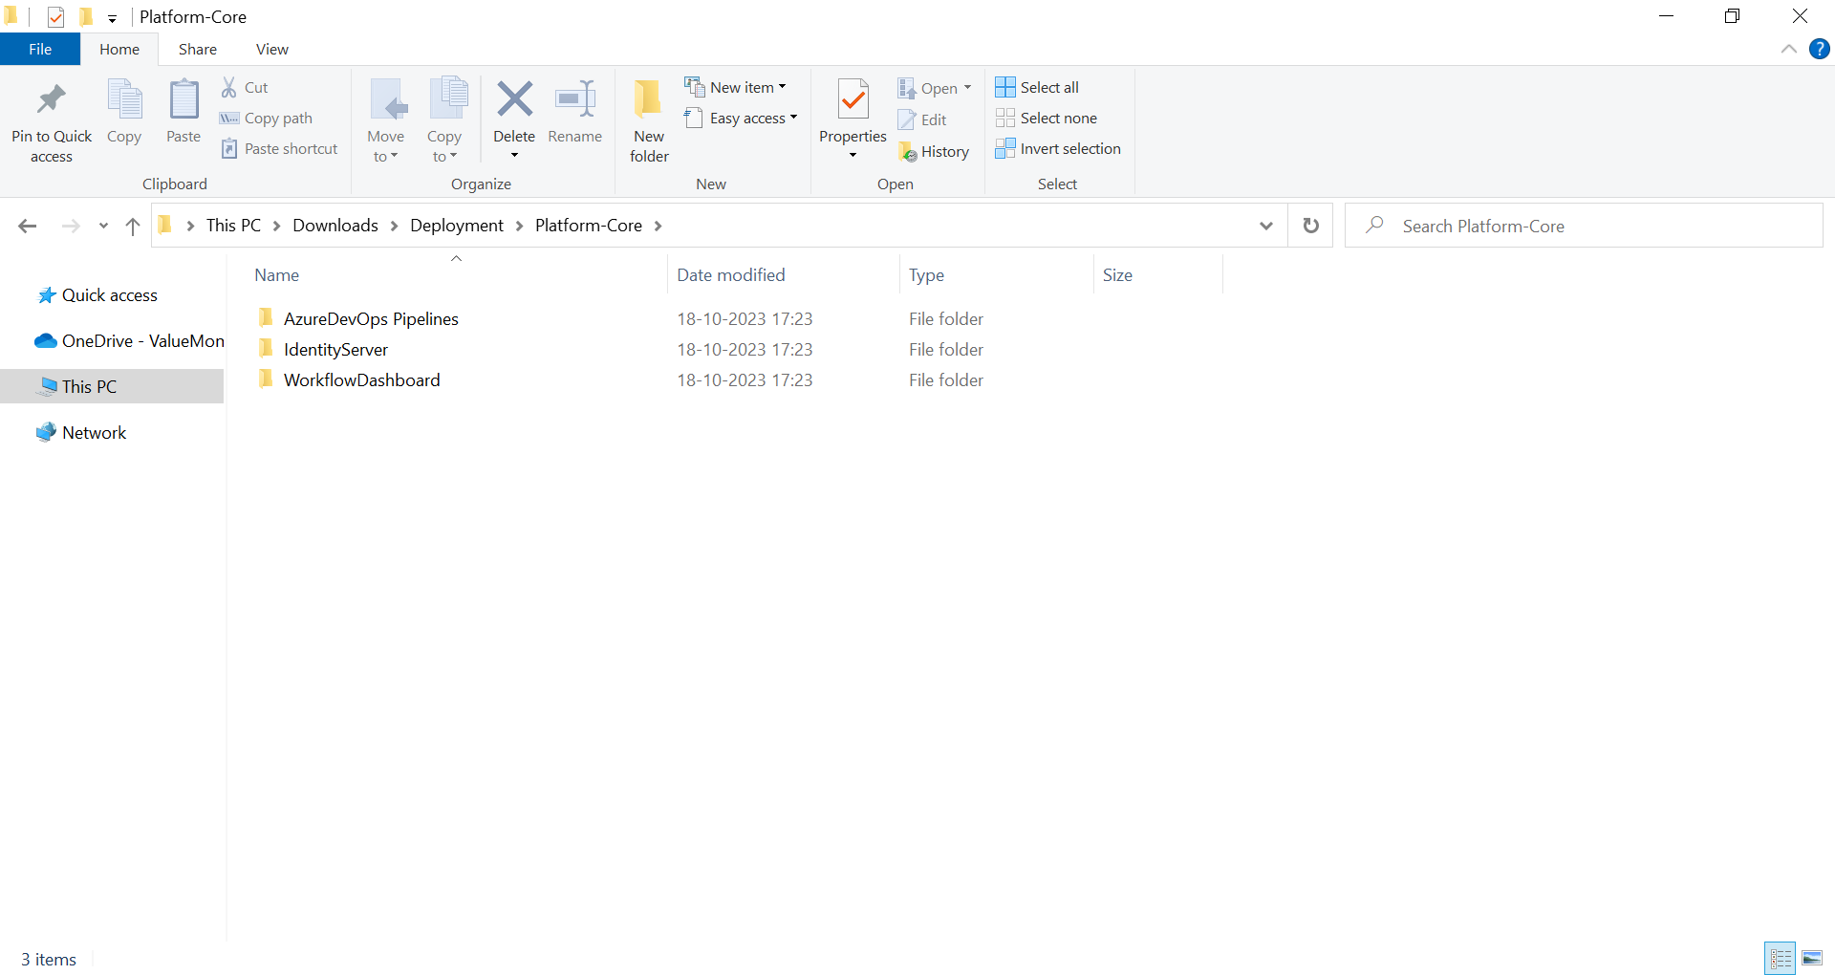This screenshot has height=975, width=1835.
Task: Open the Copy to menu
Action: click(444, 120)
